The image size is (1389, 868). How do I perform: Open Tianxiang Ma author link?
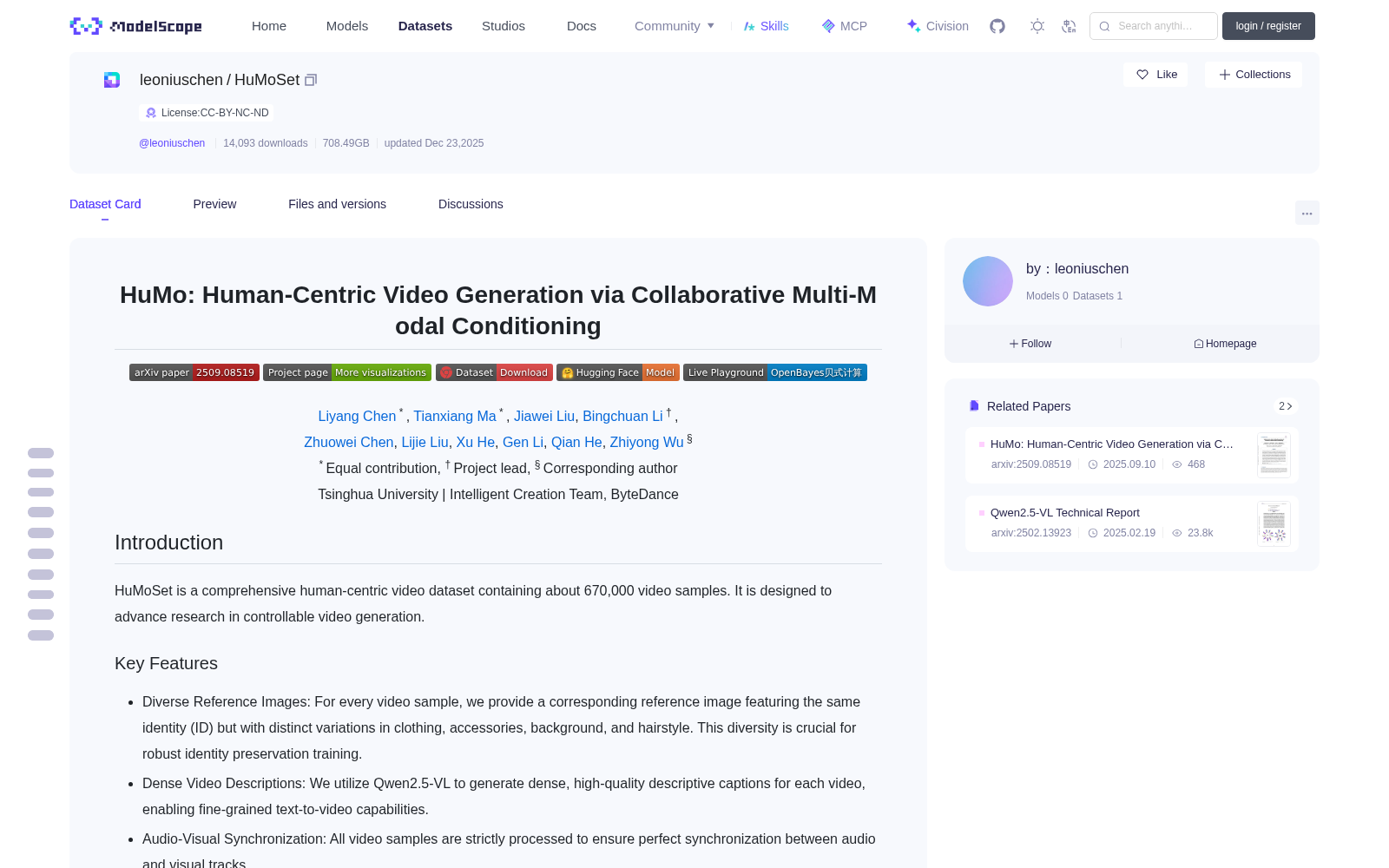(455, 417)
